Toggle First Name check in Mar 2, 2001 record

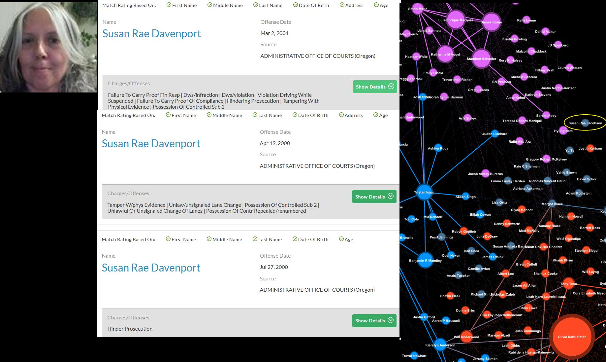pos(169,5)
